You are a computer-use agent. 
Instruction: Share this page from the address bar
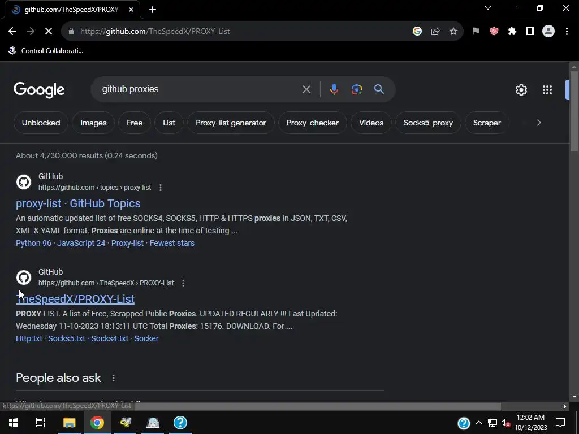(x=435, y=32)
